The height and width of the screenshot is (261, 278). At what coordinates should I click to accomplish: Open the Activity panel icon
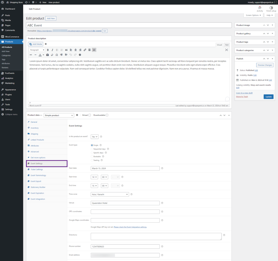pyautogui.click(x=260, y=8)
